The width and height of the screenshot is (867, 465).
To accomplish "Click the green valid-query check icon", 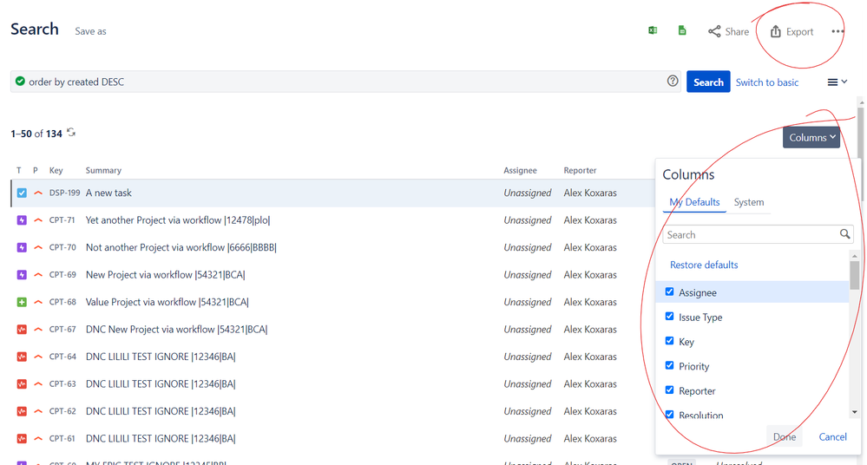I will 21,82.
